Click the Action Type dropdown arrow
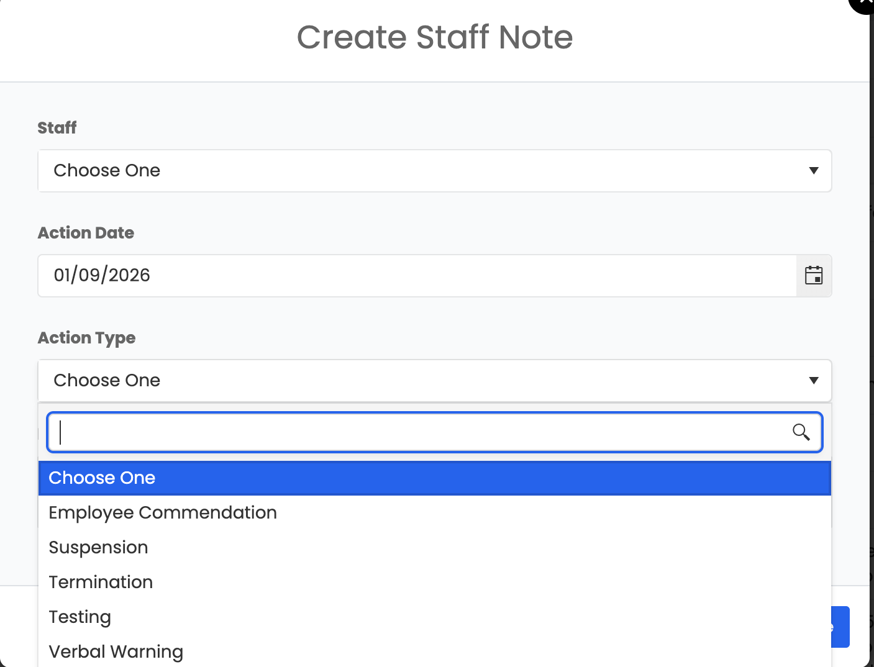 tap(813, 381)
